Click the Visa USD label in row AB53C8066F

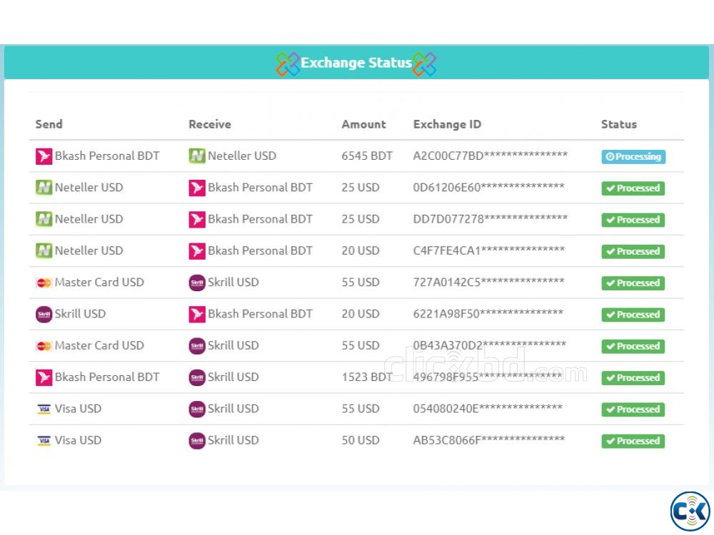pyautogui.click(x=78, y=440)
